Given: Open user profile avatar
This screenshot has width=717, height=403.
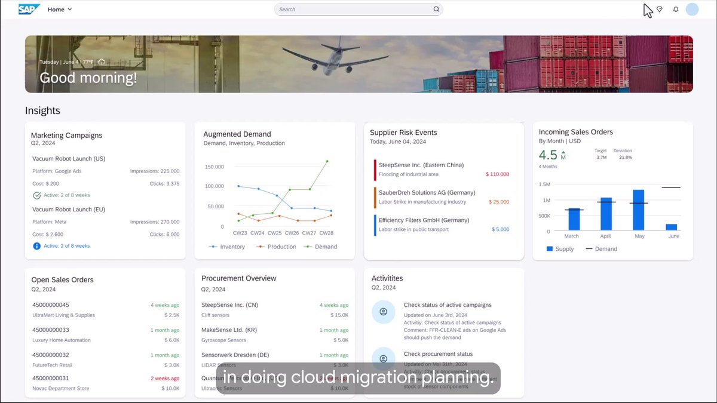Looking at the screenshot, I should (692, 10).
